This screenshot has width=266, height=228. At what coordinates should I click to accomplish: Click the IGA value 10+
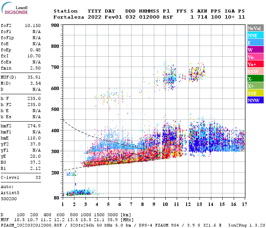230,17
